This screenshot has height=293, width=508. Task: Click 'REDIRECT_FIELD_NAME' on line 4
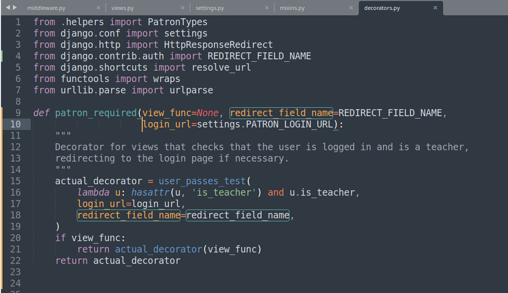259,56
